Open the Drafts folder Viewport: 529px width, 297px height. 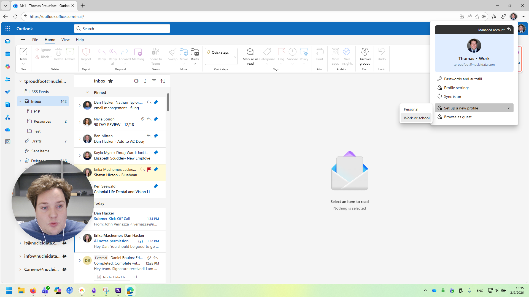click(43, 141)
